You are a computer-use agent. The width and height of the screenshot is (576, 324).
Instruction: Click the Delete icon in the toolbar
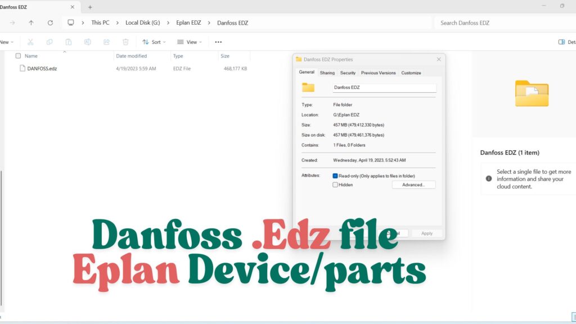pyautogui.click(x=125, y=42)
